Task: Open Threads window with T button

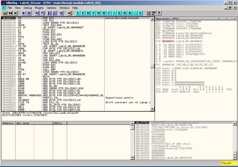Action: click(x=94, y=13)
